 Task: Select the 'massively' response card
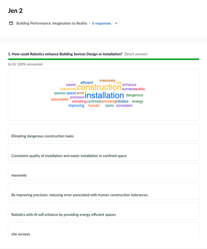tap(104, 172)
